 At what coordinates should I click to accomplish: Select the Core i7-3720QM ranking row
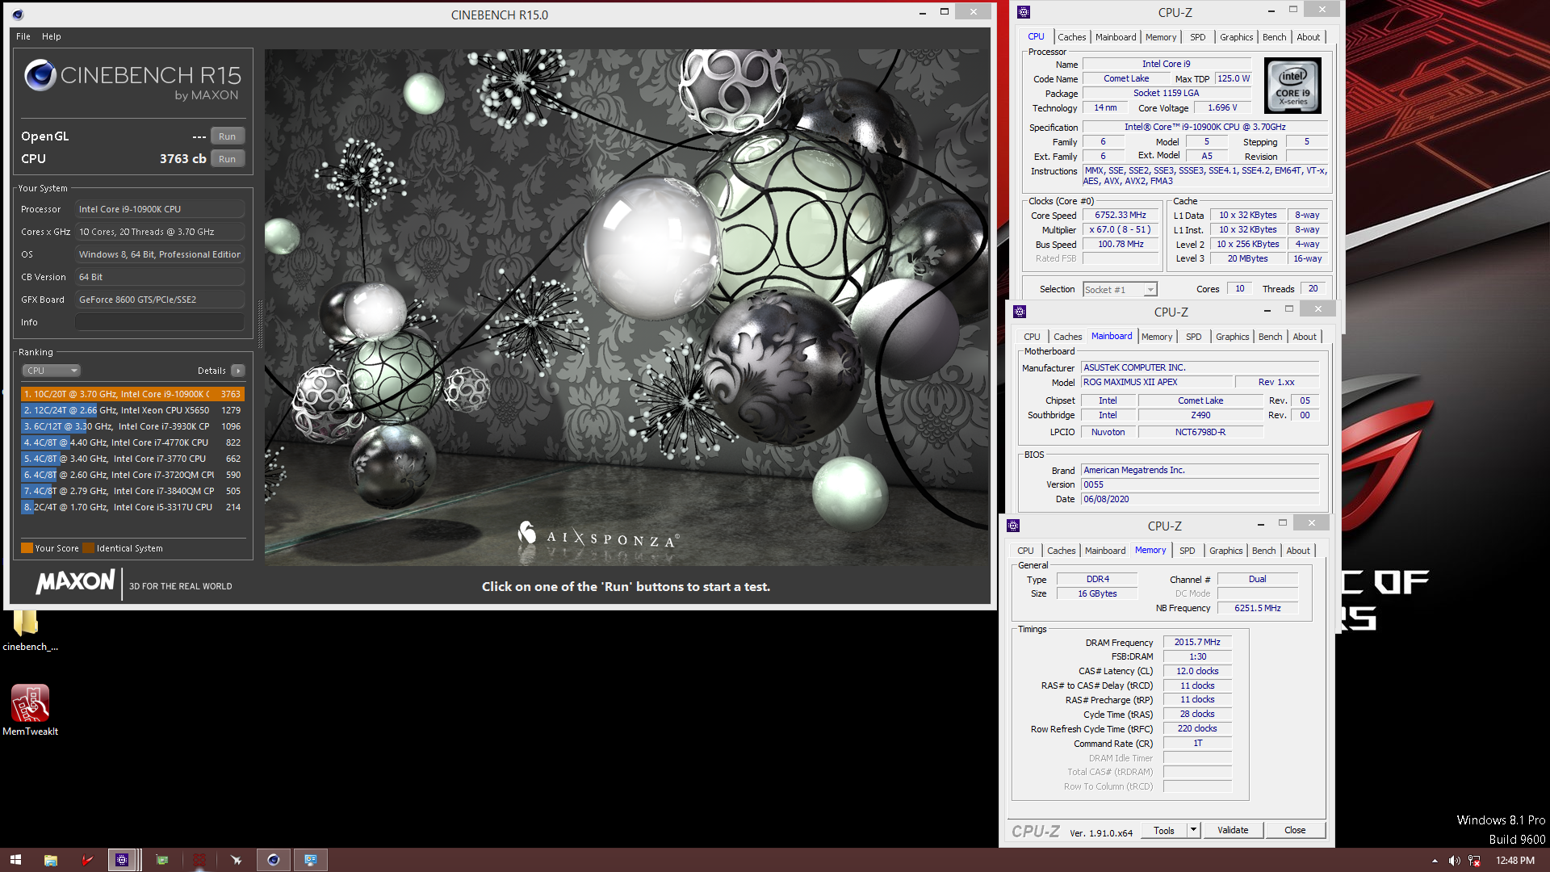pyautogui.click(x=132, y=475)
